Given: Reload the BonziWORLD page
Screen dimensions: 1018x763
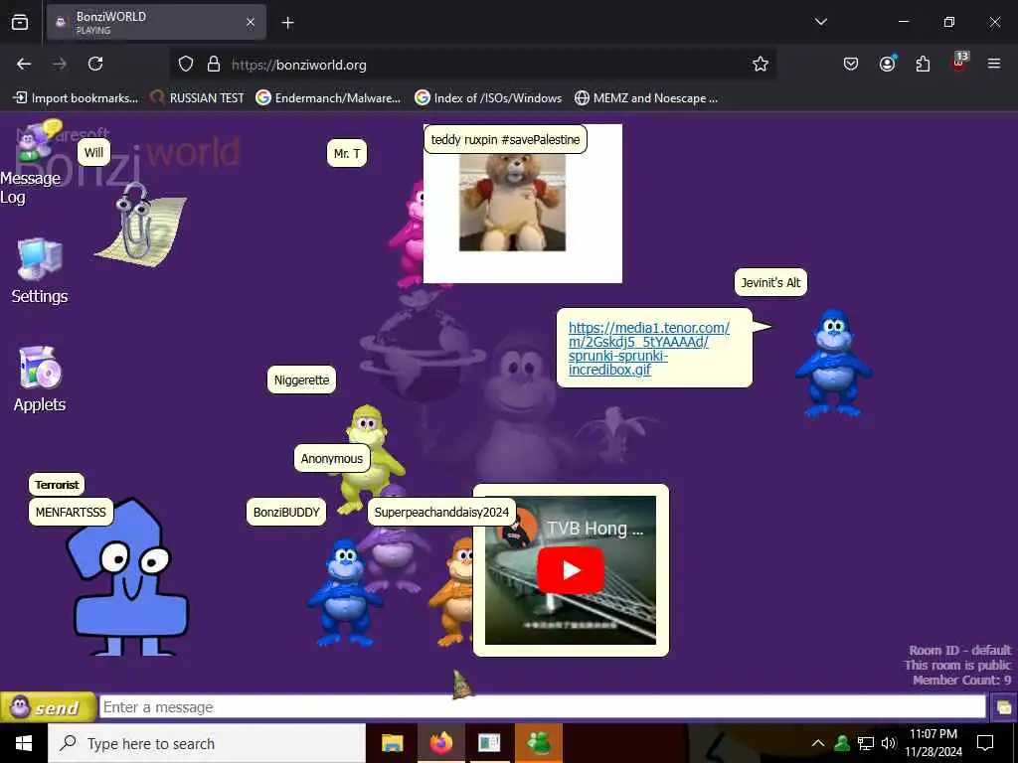Looking at the screenshot, I should (95, 64).
